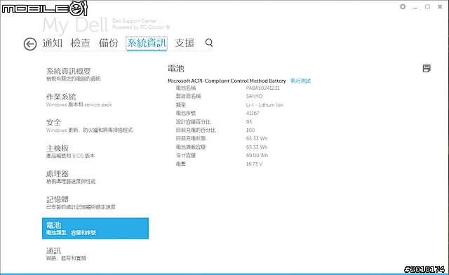
Task: Click battery serial value 41167
Action: pyautogui.click(x=253, y=113)
